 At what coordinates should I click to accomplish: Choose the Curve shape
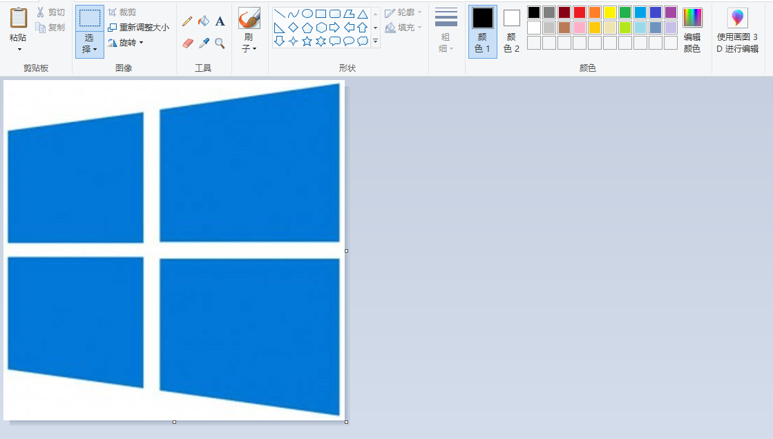coord(294,14)
